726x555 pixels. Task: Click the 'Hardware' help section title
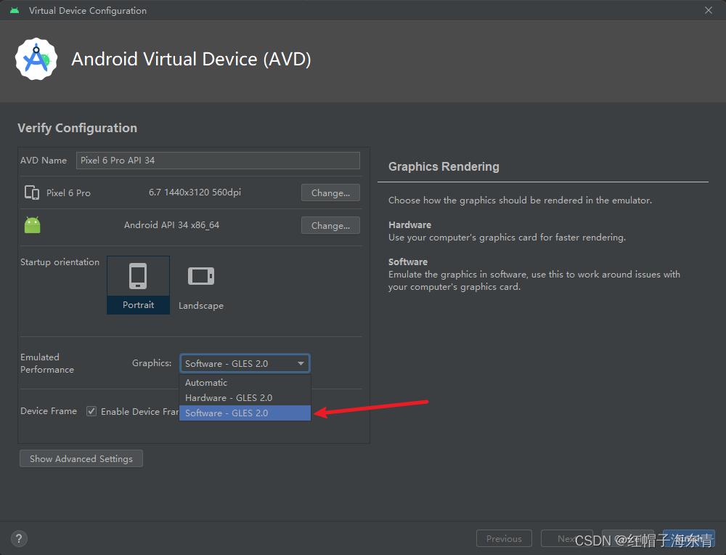pyautogui.click(x=409, y=224)
